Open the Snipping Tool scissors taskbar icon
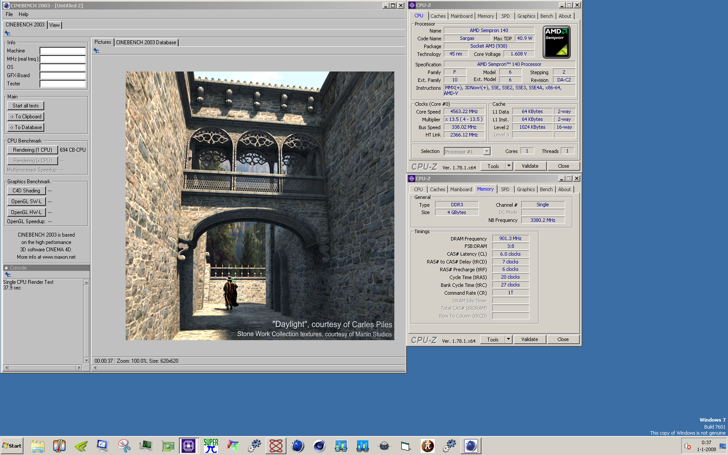Image resolution: width=728 pixels, height=455 pixels. click(124, 445)
